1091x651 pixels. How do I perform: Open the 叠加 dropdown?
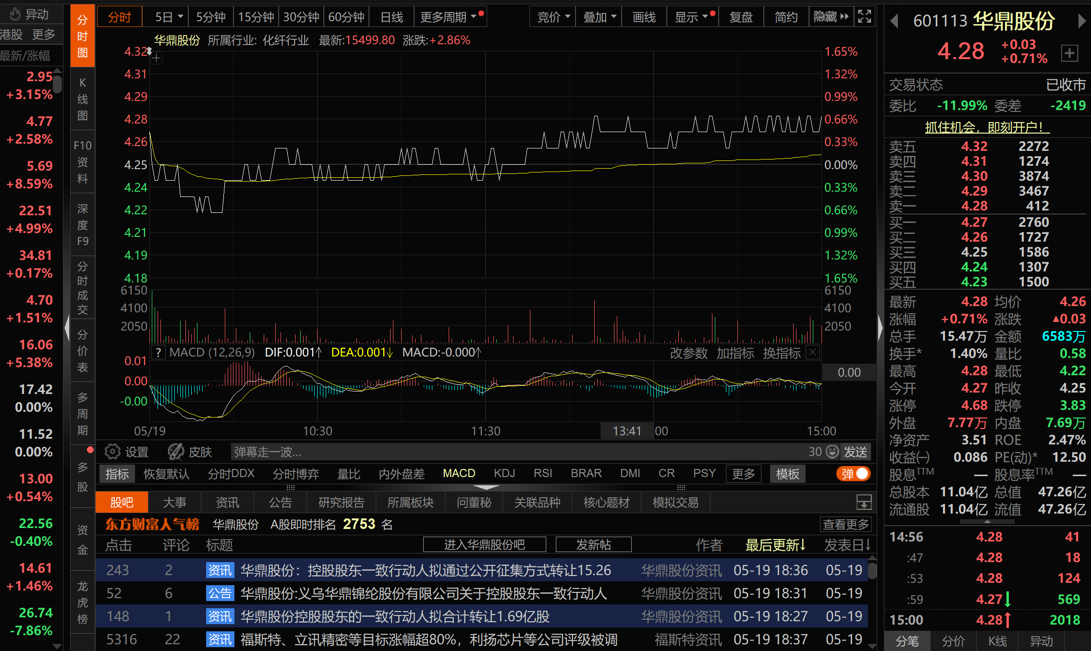pyautogui.click(x=599, y=17)
